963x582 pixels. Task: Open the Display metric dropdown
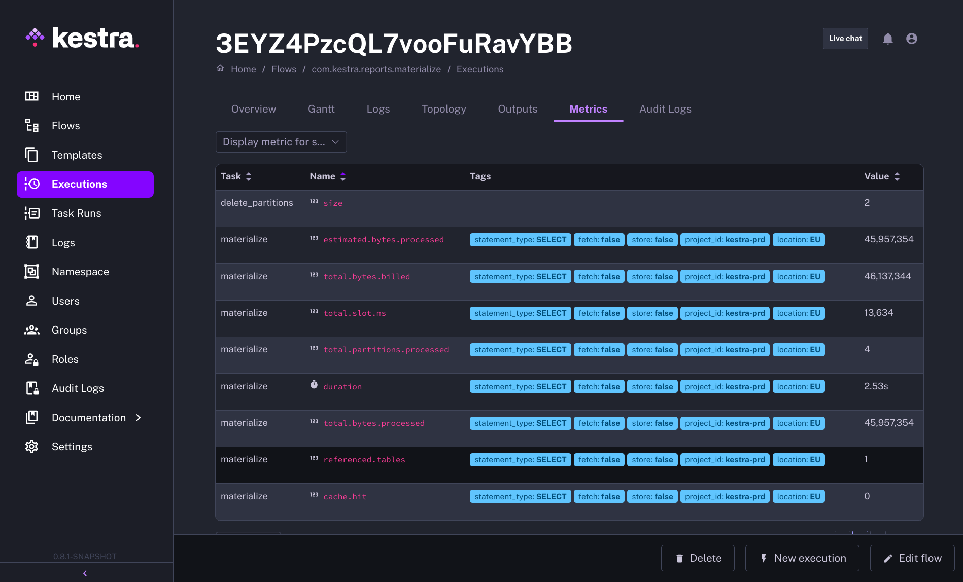coord(281,142)
